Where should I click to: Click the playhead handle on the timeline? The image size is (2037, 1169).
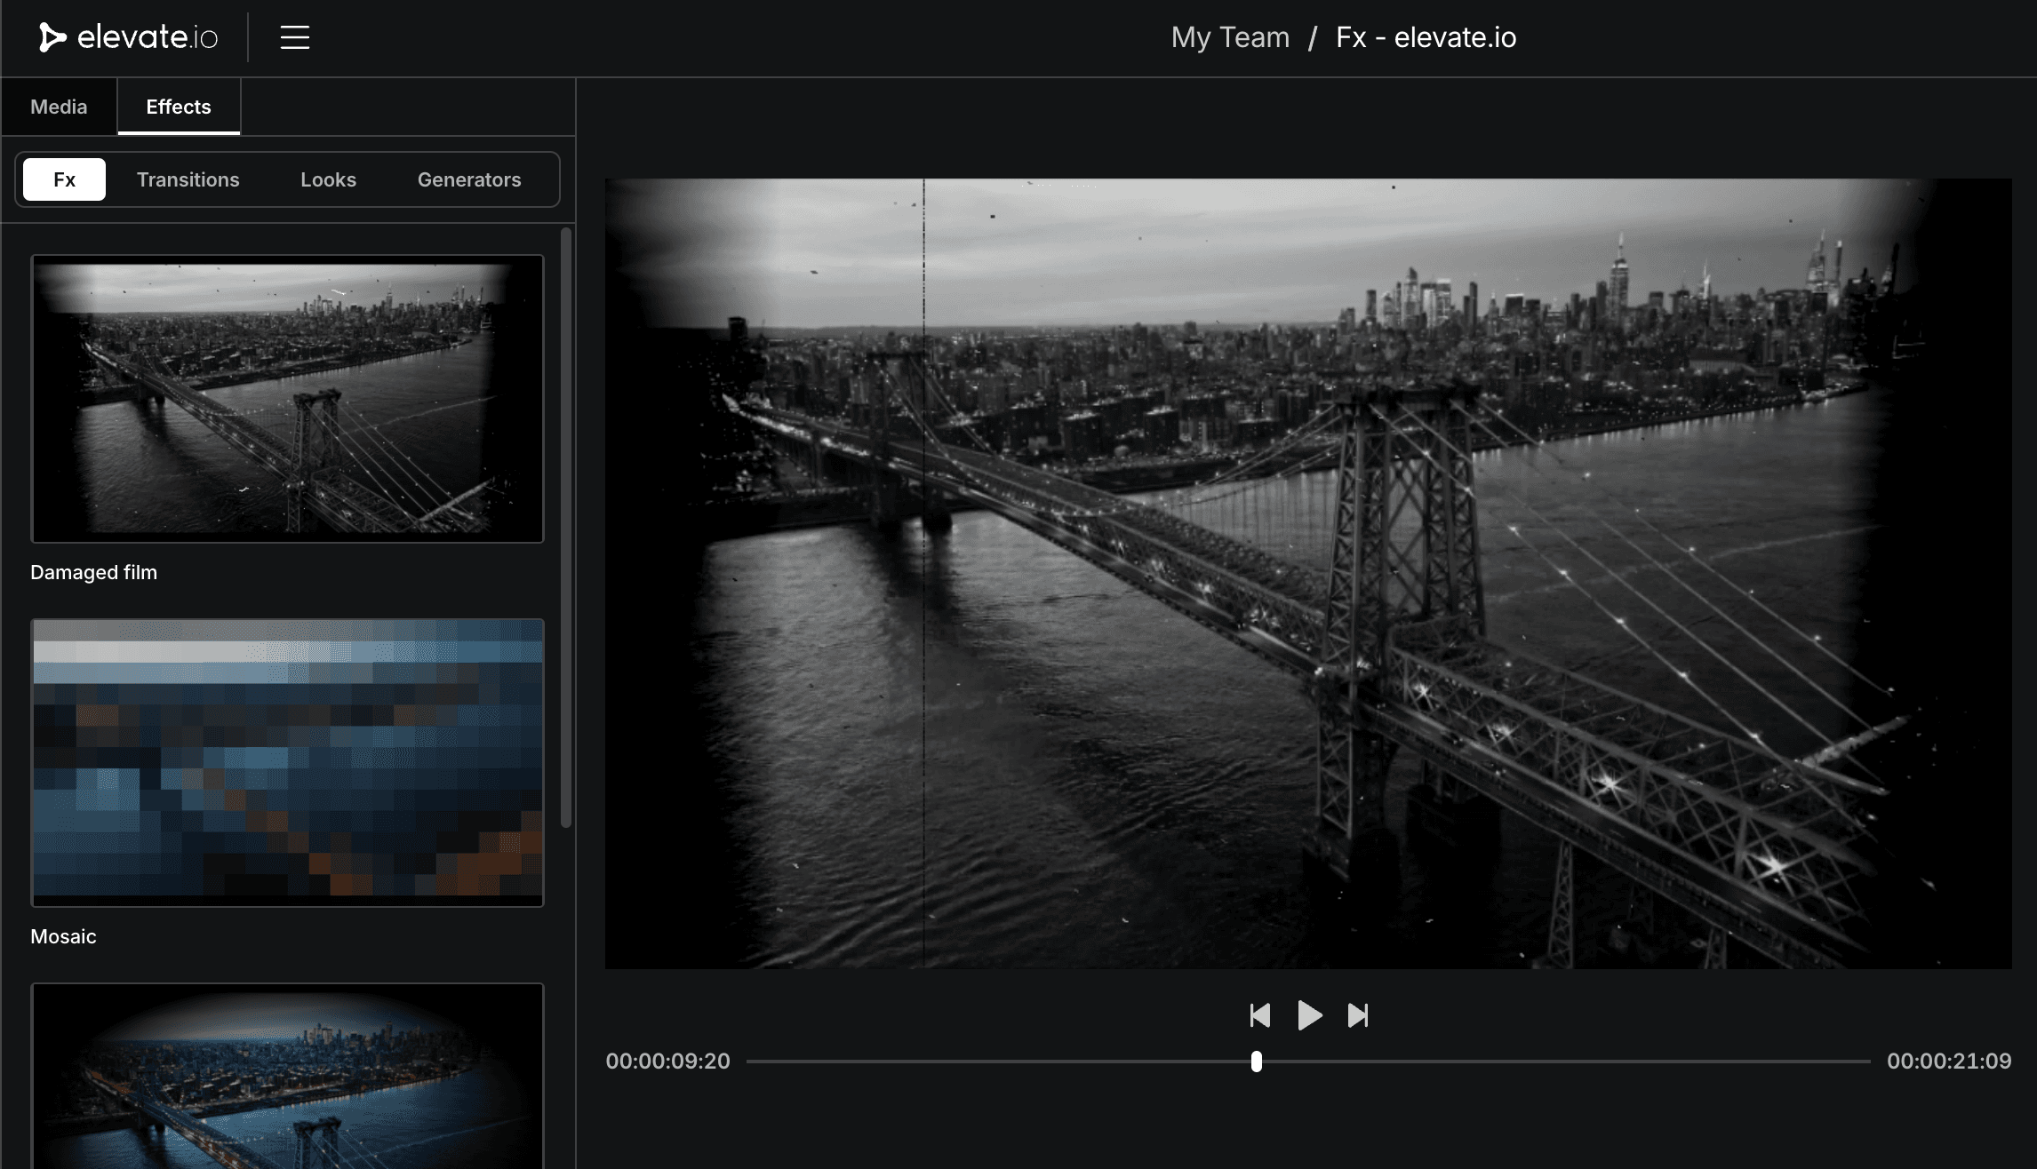[1256, 1061]
